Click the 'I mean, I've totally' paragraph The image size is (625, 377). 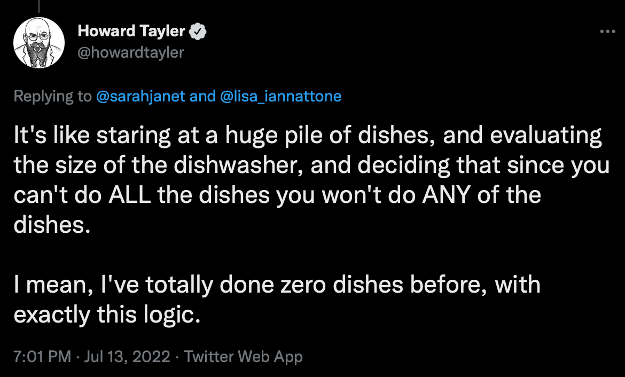point(277,285)
